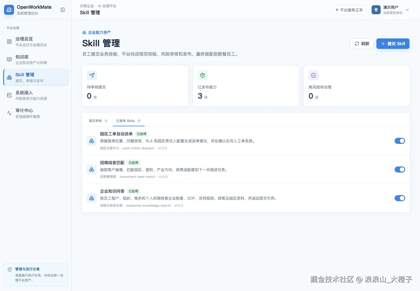420x291 pixels.
Task: Click 已启用 badge next to 招商线索匹配
Action: [134, 163]
